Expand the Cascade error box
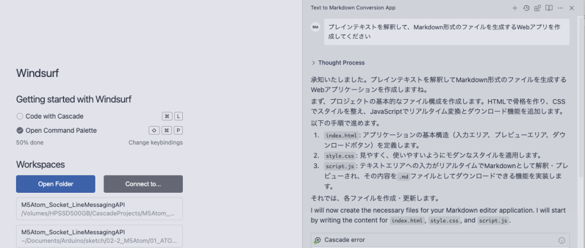Image resolution: width=585 pixels, height=248 pixels. pos(440,240)
